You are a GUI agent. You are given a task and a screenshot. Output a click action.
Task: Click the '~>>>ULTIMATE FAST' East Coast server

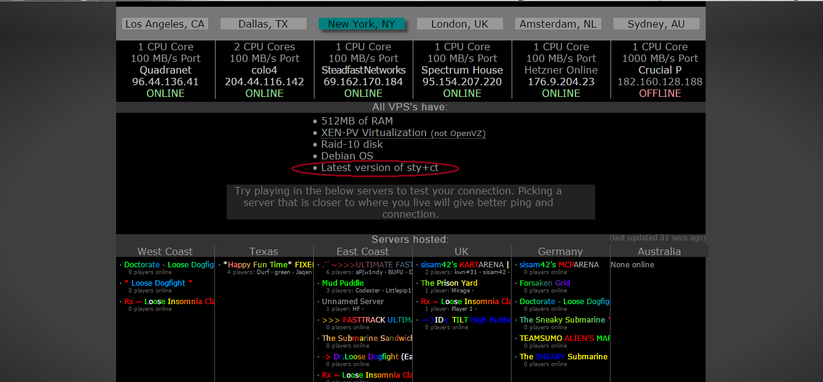pos(367,265)
